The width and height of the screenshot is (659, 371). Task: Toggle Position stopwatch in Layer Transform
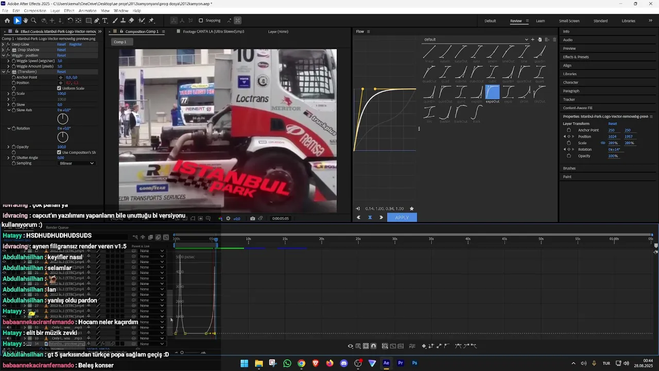(569, 137)
